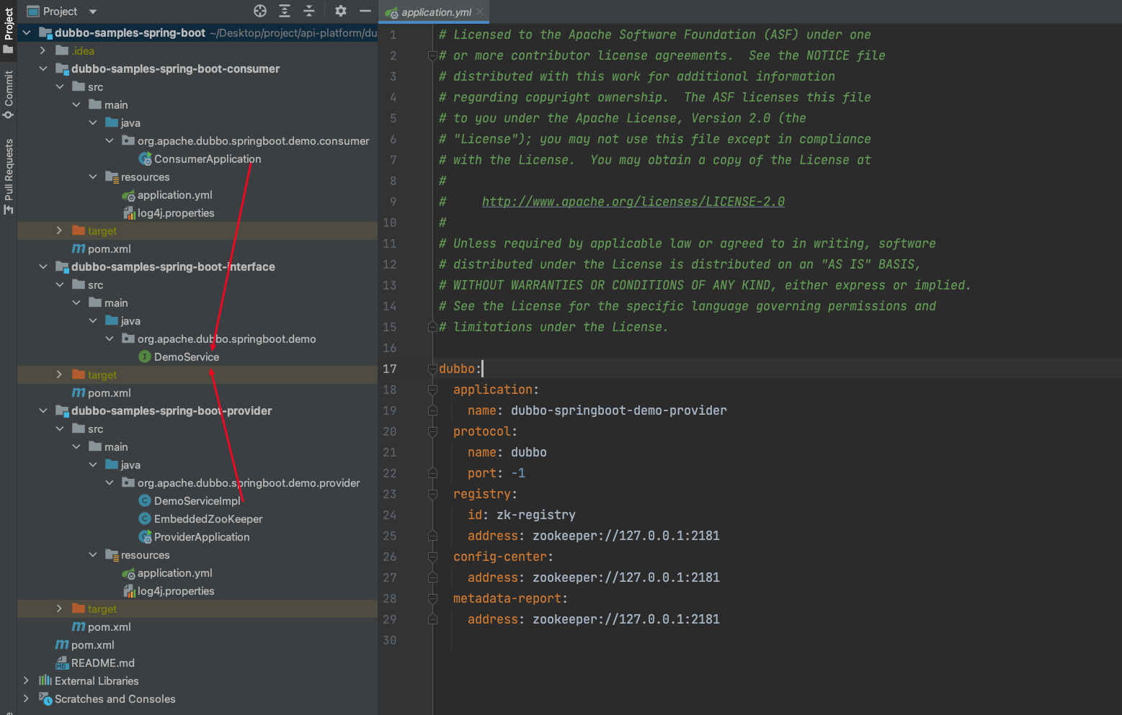Screen dimensions: 1122x715
Task: Close the application.yml editor tab
Action: (x=480, y=12)
